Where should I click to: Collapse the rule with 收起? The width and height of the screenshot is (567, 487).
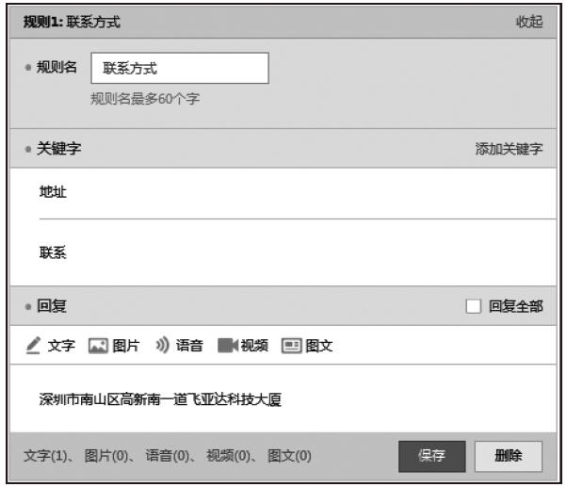coord(528,21)
